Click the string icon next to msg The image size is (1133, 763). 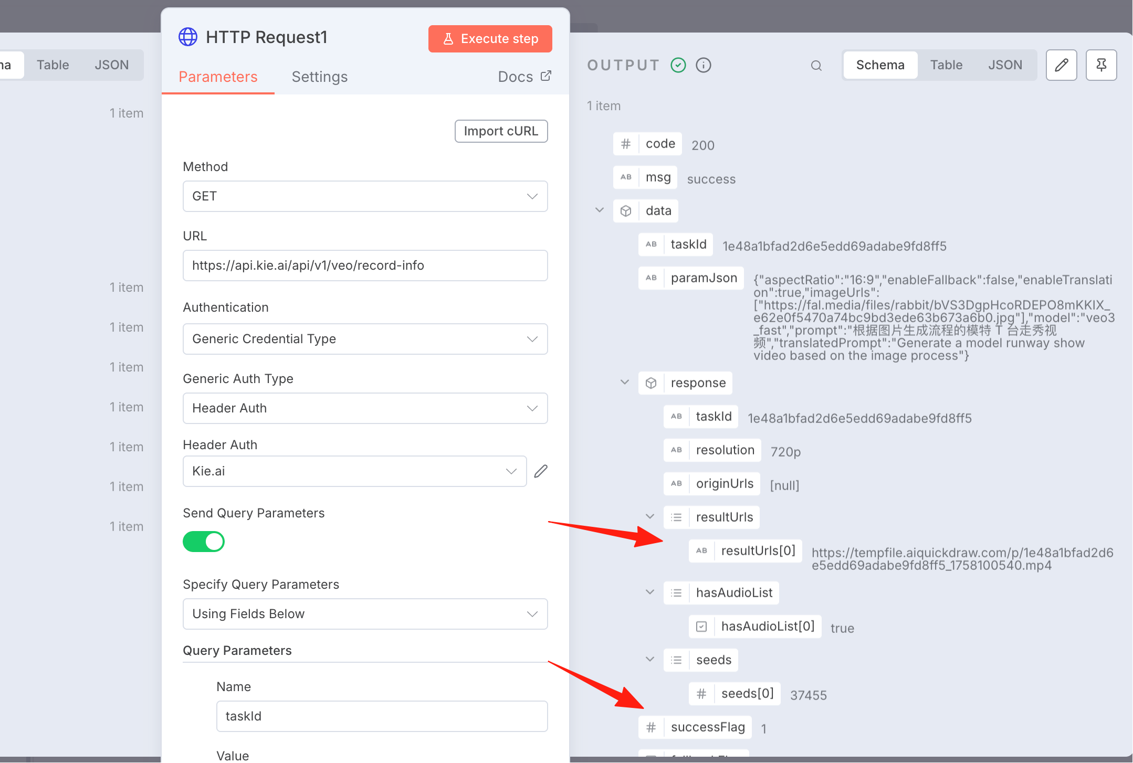[626, 177]
